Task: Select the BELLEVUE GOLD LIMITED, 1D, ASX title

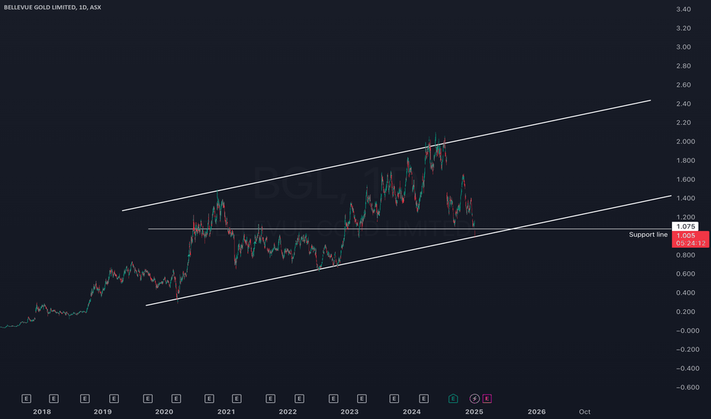Action: (53, 8)
